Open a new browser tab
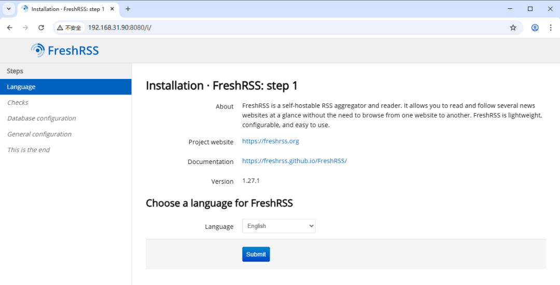This screenshot has height=285, width=560. [x=128, y=9]
